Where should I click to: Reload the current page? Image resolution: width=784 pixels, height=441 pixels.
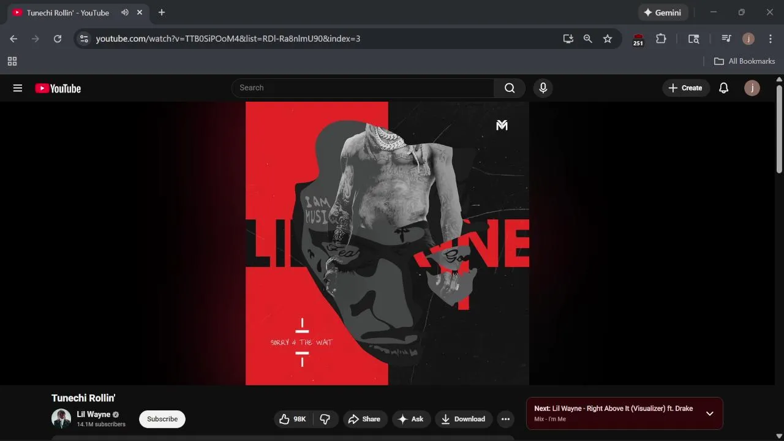tap(58, 39)
